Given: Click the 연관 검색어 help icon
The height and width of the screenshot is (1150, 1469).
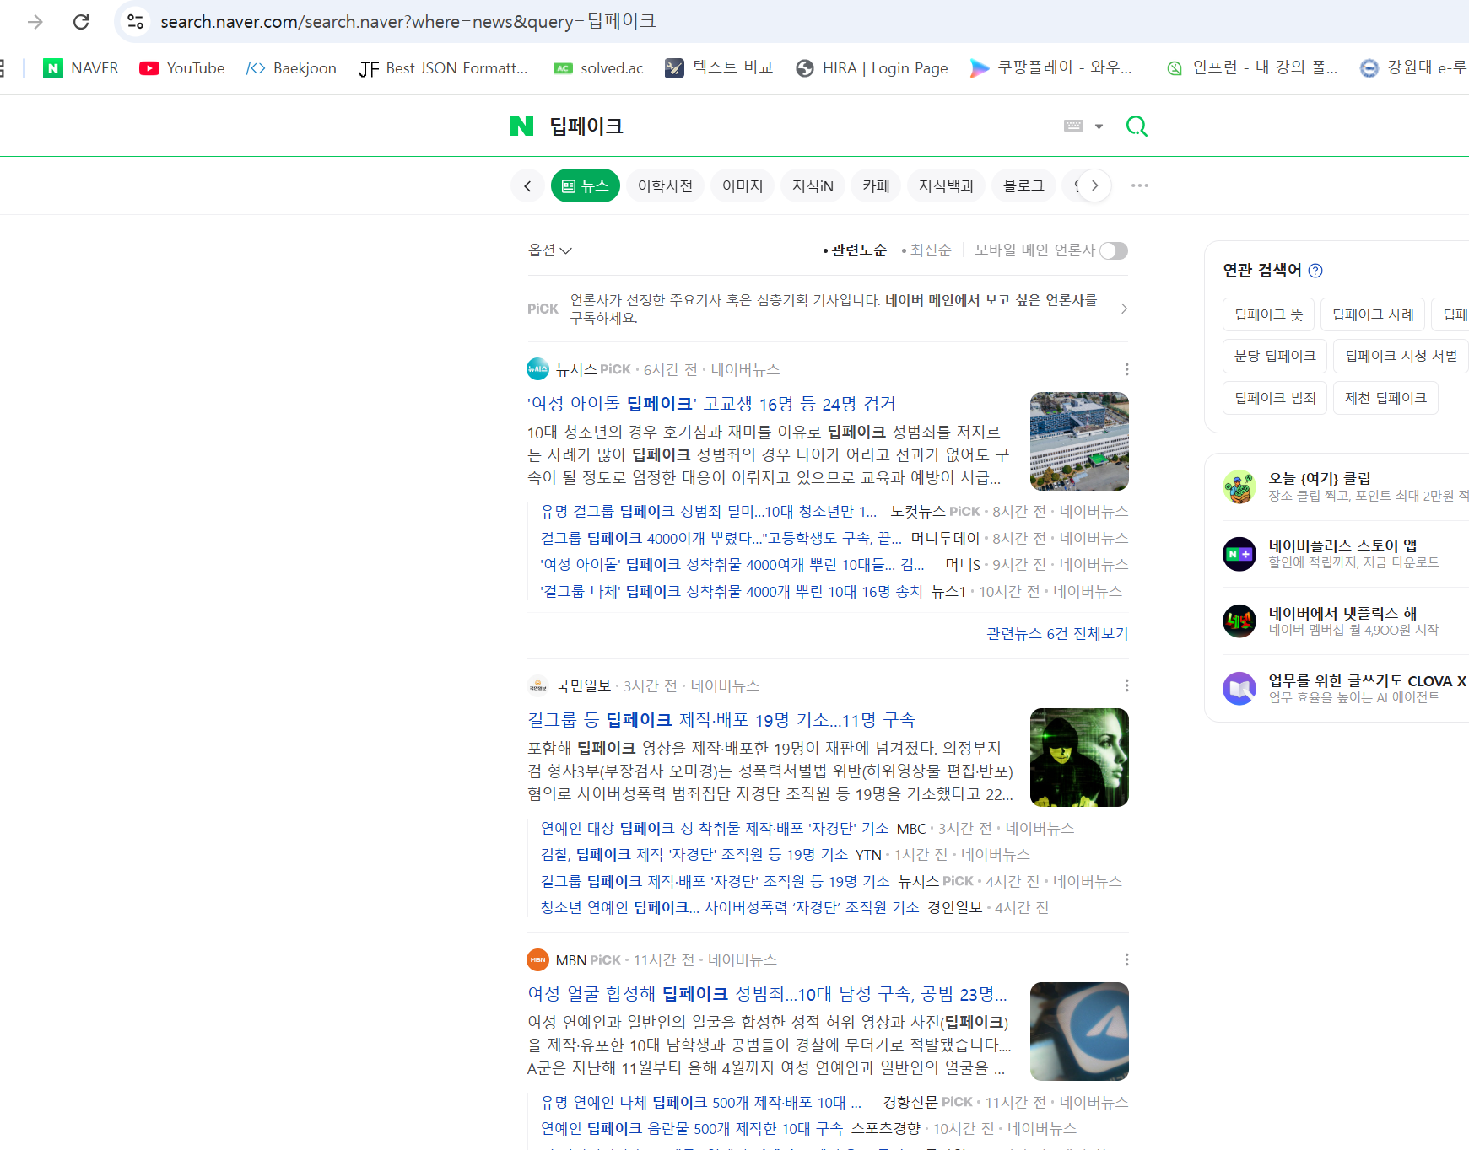Looking at the screenshot, I should click(x=1315, y=271).
